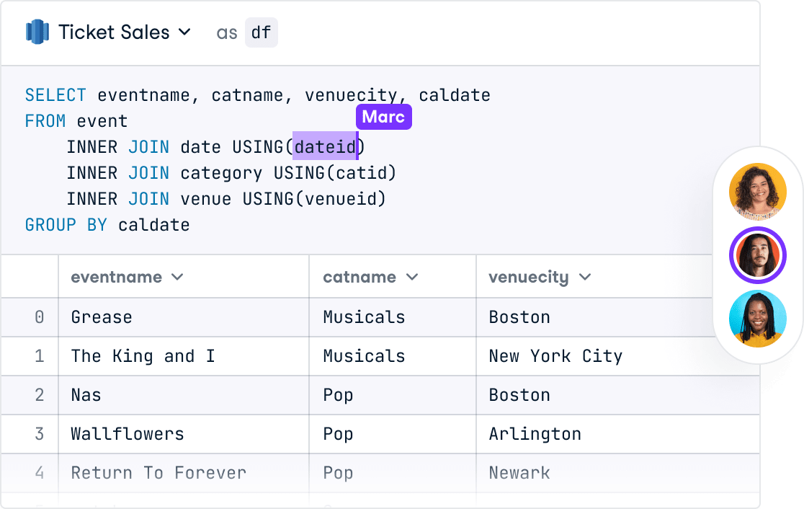Screen dimensions: 804x509
Task: Click the New York City cell
Action: [x=555, y=356]
